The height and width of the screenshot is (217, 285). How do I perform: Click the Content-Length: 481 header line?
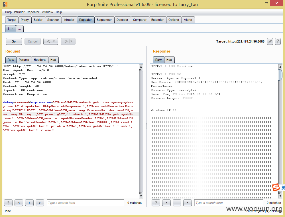22,86
